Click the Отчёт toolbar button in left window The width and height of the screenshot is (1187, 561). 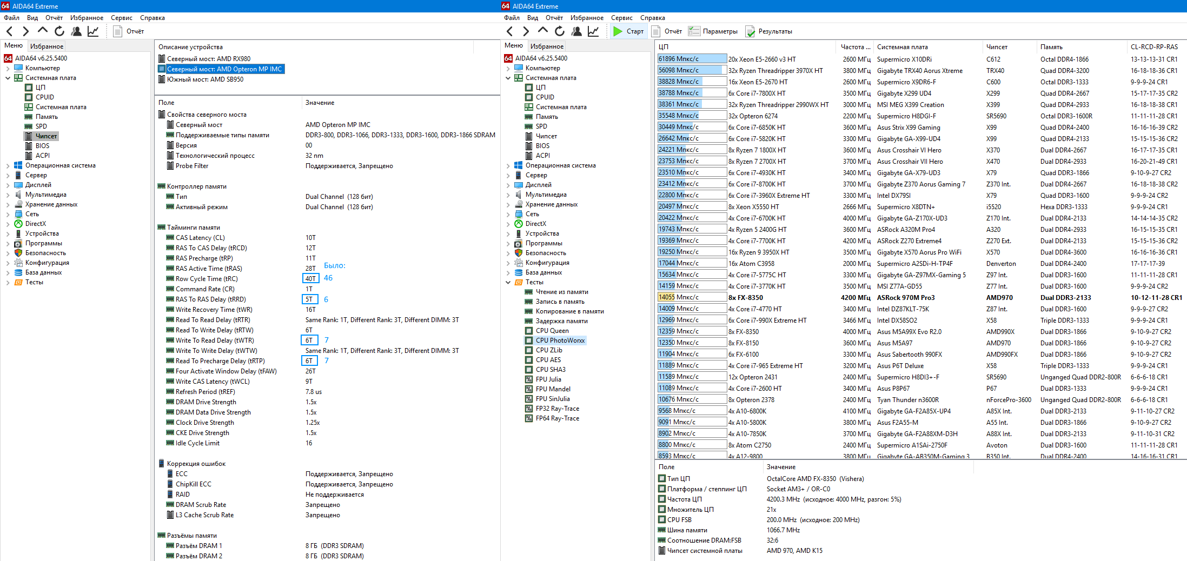pyautogui.click(x=129, y=31)
